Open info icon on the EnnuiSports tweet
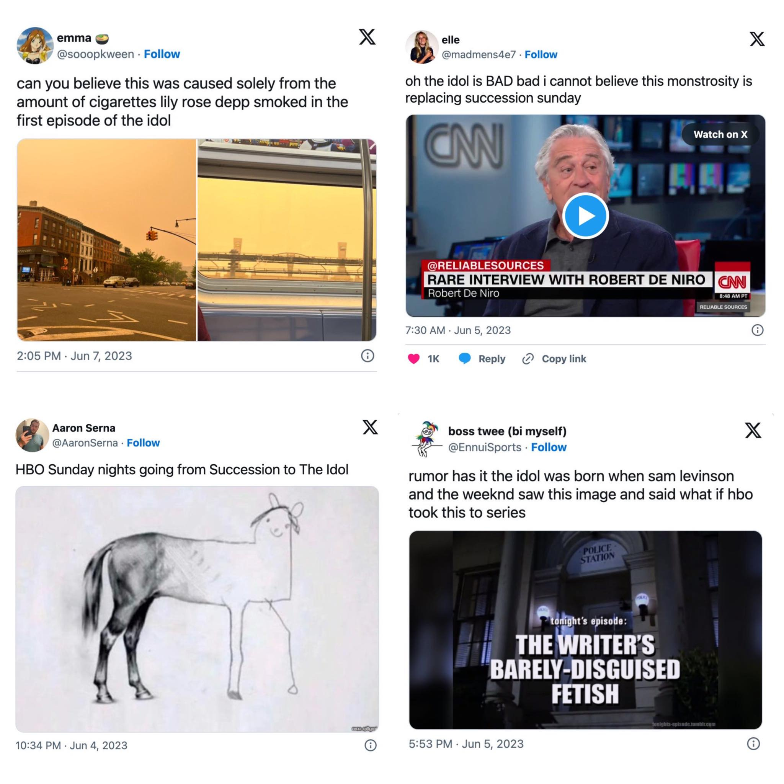Screen dimensions: 784x784 (753, 744)
